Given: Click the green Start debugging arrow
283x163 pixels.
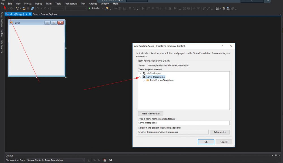Looking at the screenshot, I should (x=89, y=8).
